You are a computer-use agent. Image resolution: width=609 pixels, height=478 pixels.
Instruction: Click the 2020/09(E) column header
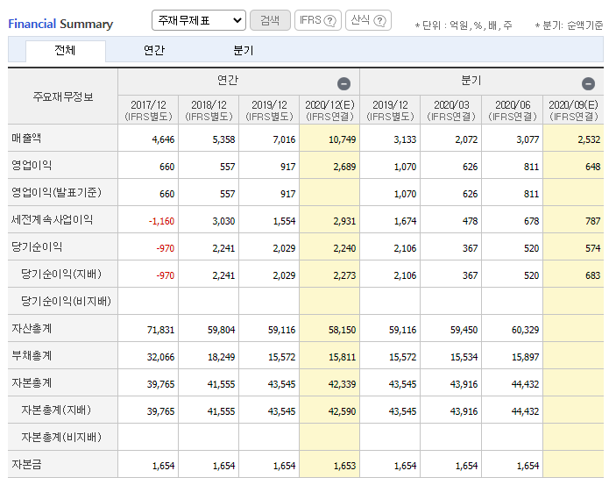click(x=573, y=110)
